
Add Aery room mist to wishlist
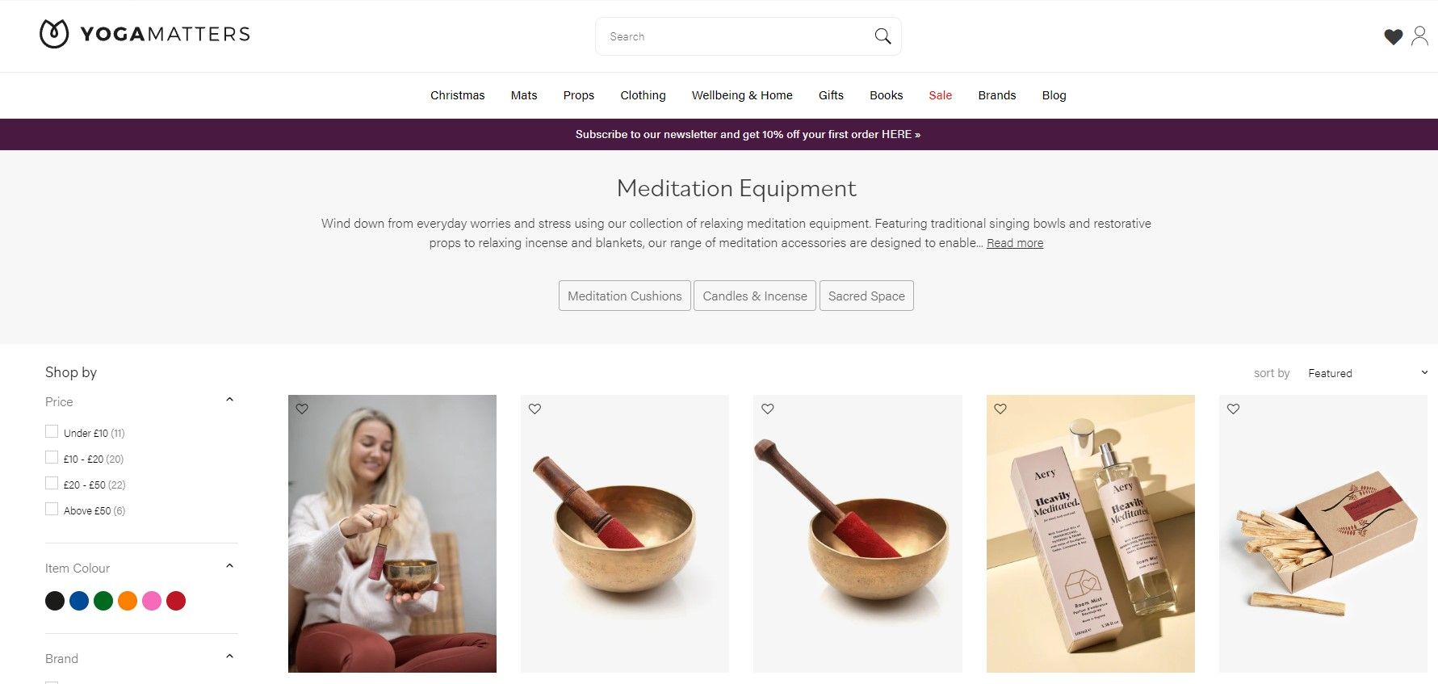pos(1000,409)
